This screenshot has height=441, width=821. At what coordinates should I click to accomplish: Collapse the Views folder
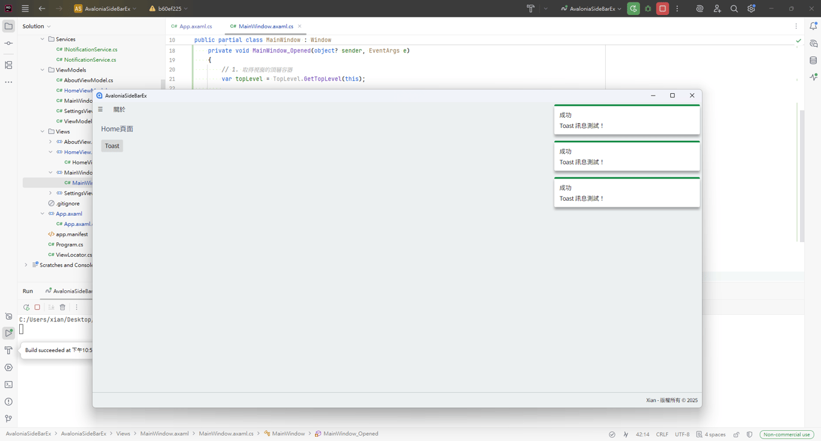pos(43,132)
